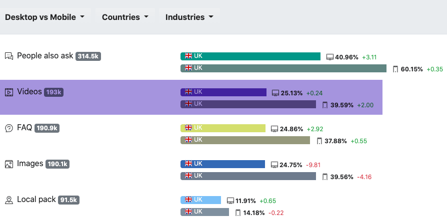Click the People also ask feature icon
447x221 pixels.
pos(9,56)
